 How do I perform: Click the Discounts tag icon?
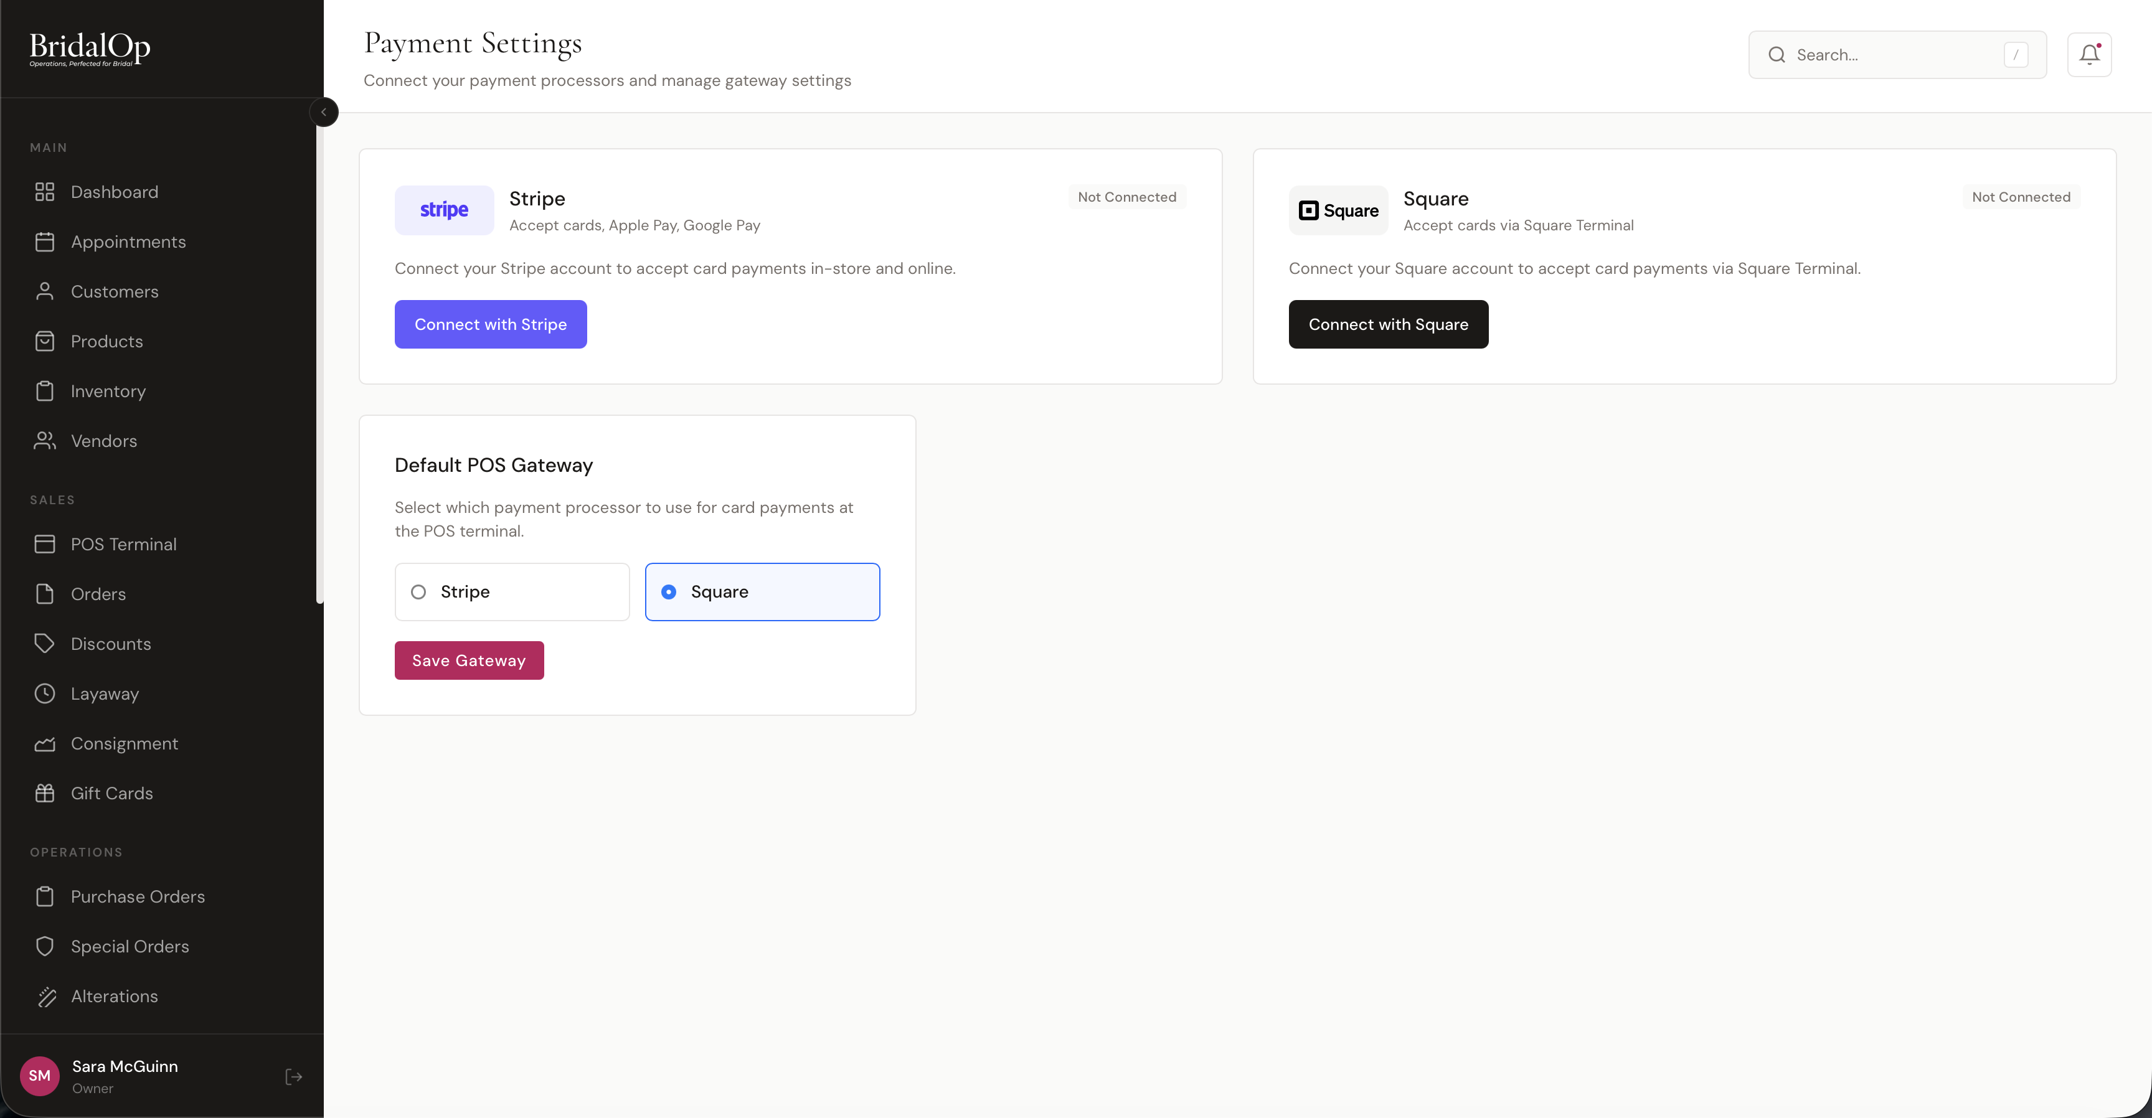click(x=46, y=643)
